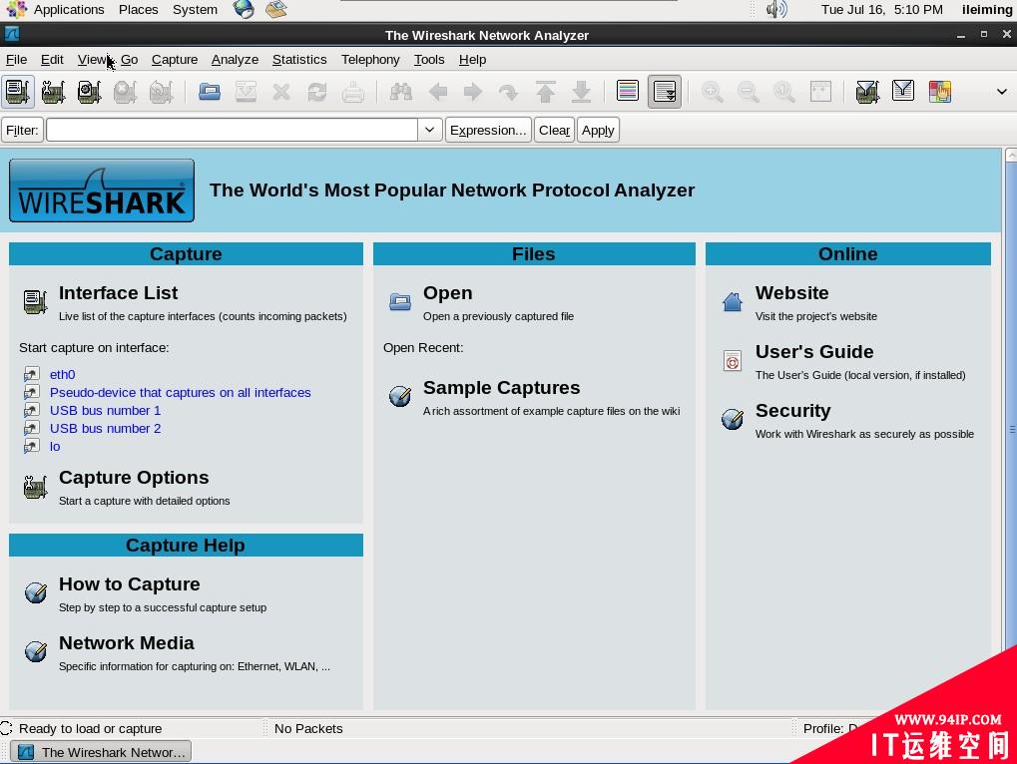
Task: Open capture options from the toolbar
Action: pyautogui.click(x=54, y=92)
